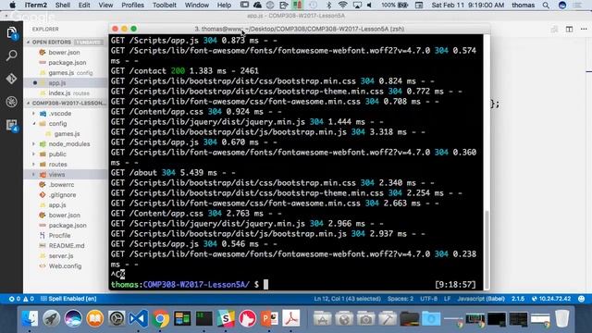This screenshot has width=592, height=333.
Task: Click the feedback smiley in the status bar
Action: click(582, 299)
